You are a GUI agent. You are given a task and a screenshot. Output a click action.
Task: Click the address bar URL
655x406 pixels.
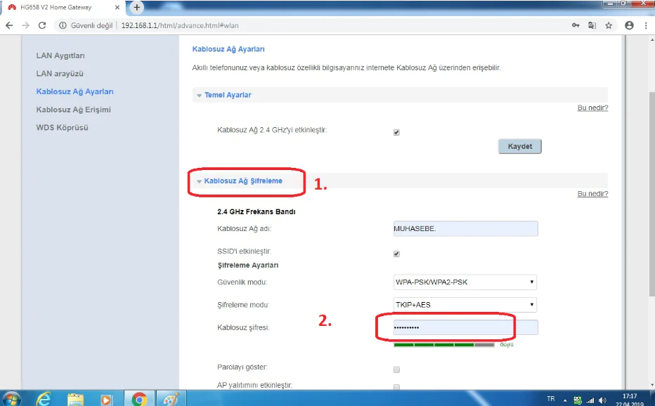[x=180, y=25]
